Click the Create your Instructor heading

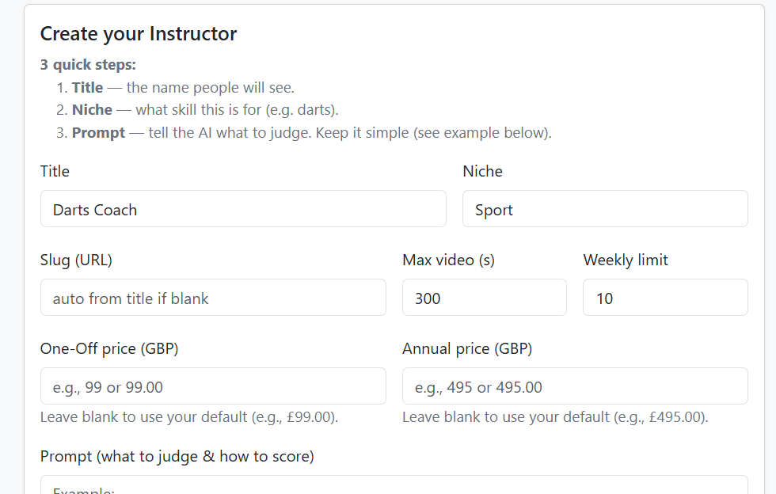click(139, 33)
